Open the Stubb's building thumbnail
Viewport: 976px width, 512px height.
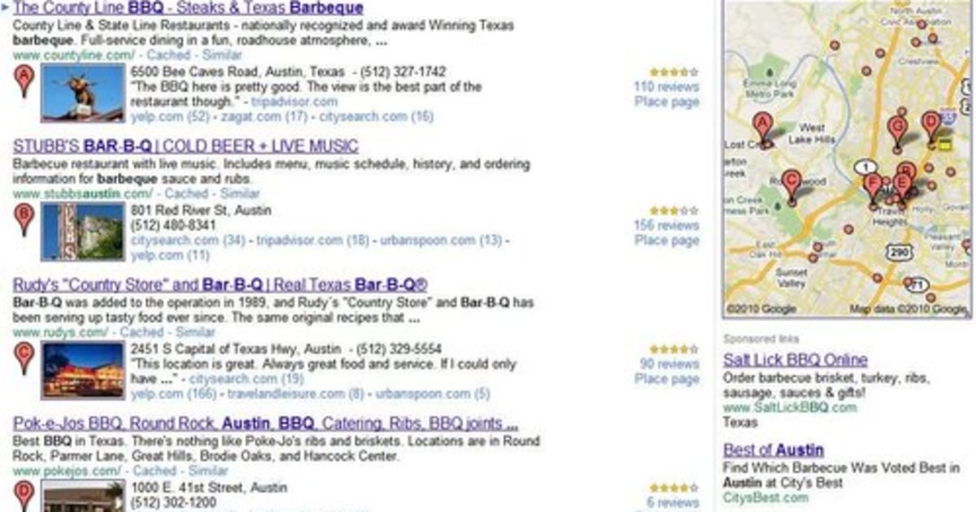(x=83, y=232)
